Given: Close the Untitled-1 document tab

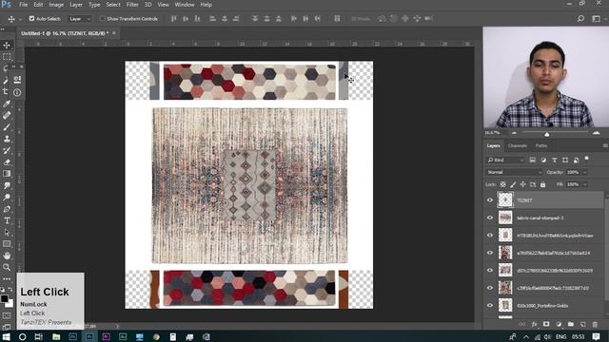Looking at the screenshot, I should pos(114,33).
